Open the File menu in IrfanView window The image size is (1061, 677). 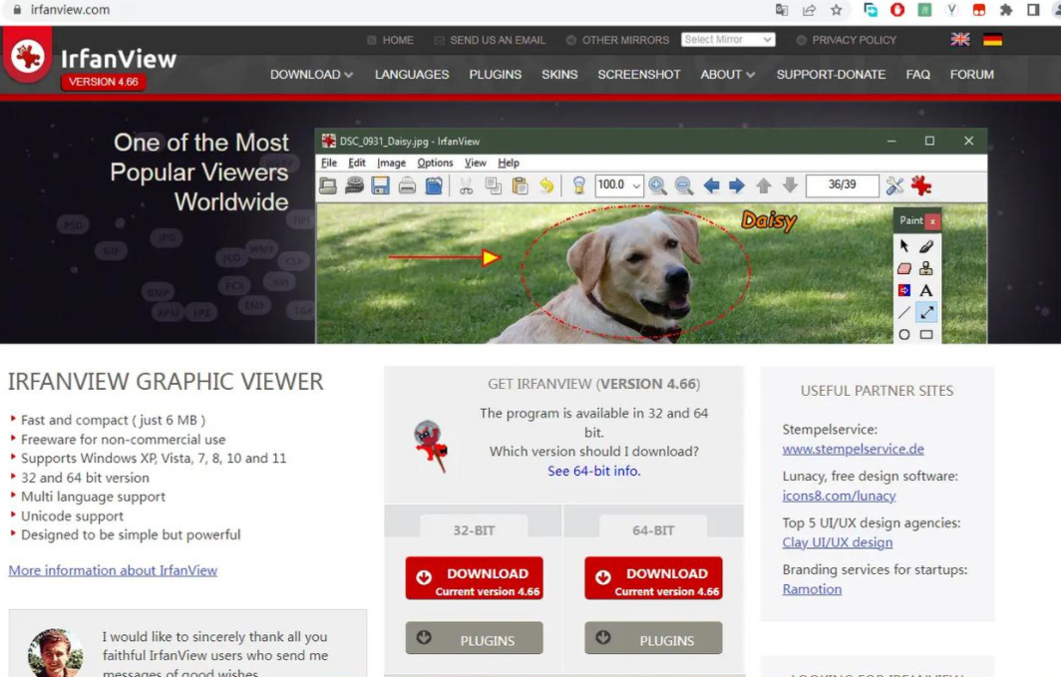(x=329, y=163)
